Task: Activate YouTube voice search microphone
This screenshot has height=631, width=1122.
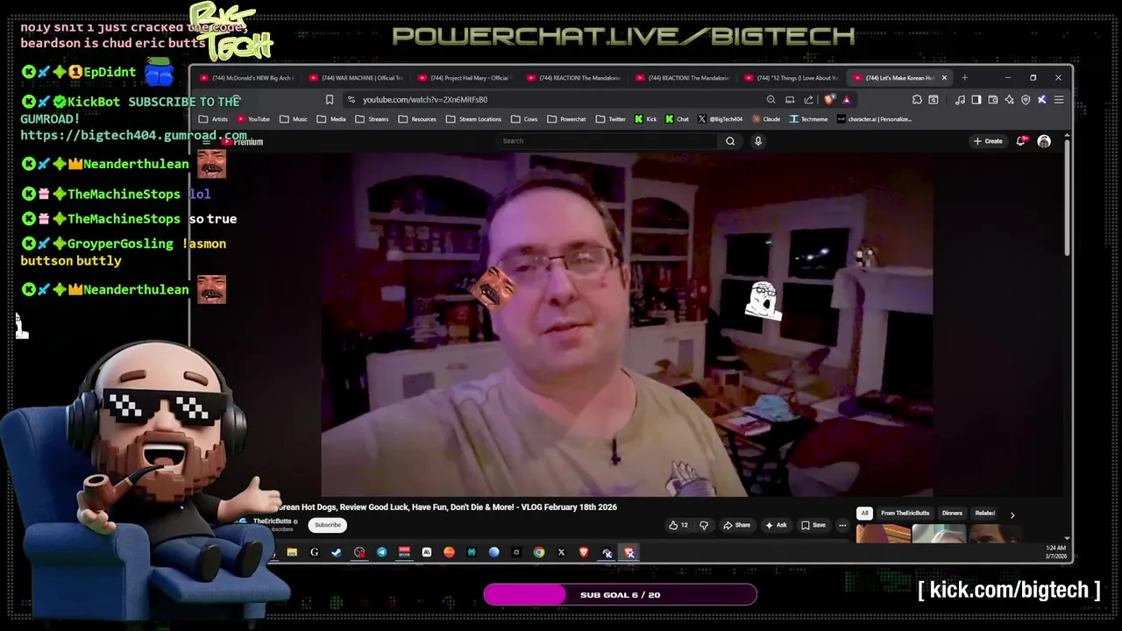Action: point(758,141)
